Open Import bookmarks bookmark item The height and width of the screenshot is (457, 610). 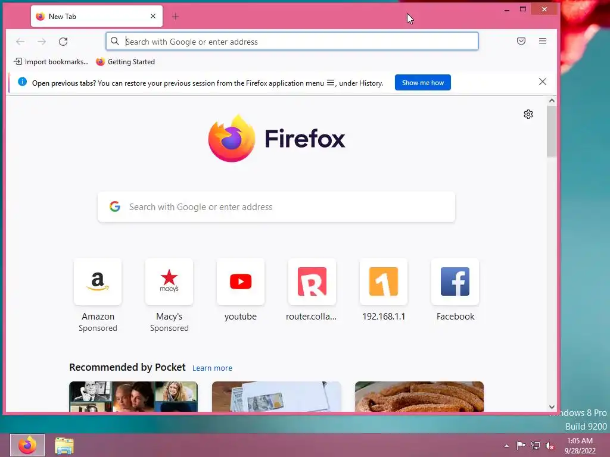[51, 62]
